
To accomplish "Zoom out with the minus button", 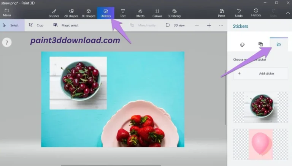I will (x=197, y=25).
